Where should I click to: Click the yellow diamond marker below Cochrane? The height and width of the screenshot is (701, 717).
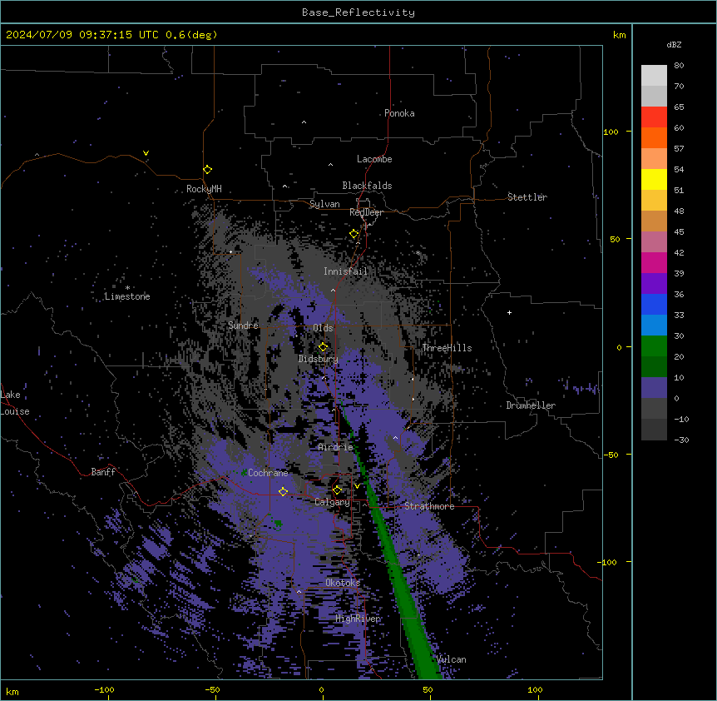point(283,491)
